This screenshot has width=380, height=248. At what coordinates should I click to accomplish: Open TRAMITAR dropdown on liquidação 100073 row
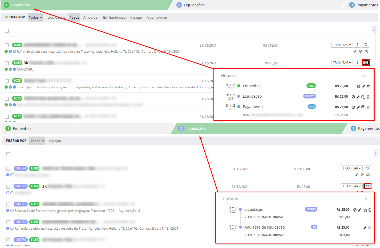tap(352, 186)
